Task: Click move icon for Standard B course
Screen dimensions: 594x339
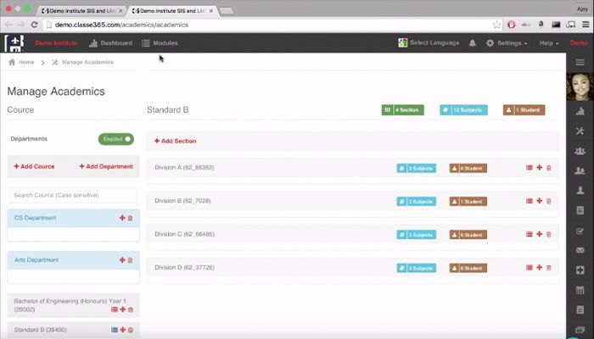Action: coord(123,330)
